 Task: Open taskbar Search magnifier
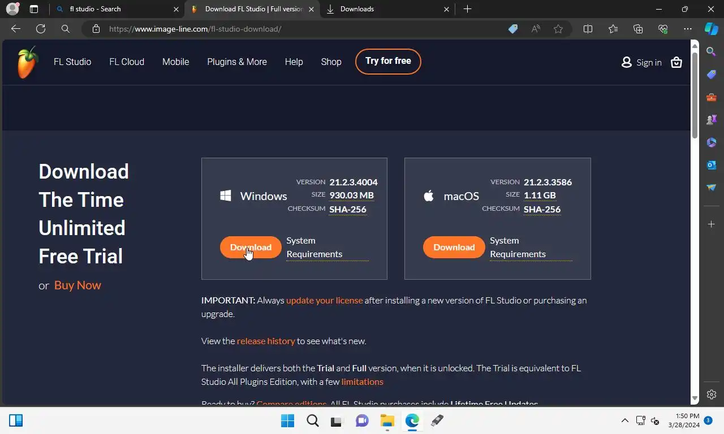tap(313, 420)
